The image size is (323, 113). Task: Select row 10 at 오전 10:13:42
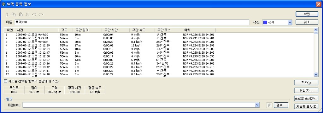[x=159, y=67]
